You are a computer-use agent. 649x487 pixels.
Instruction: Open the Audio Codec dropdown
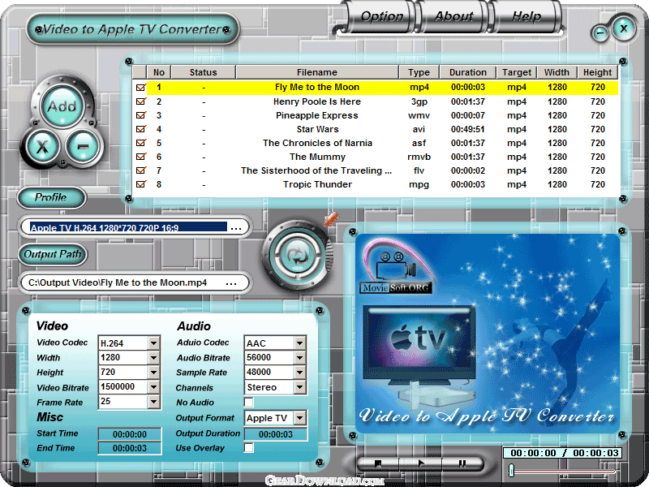point(299,343)
